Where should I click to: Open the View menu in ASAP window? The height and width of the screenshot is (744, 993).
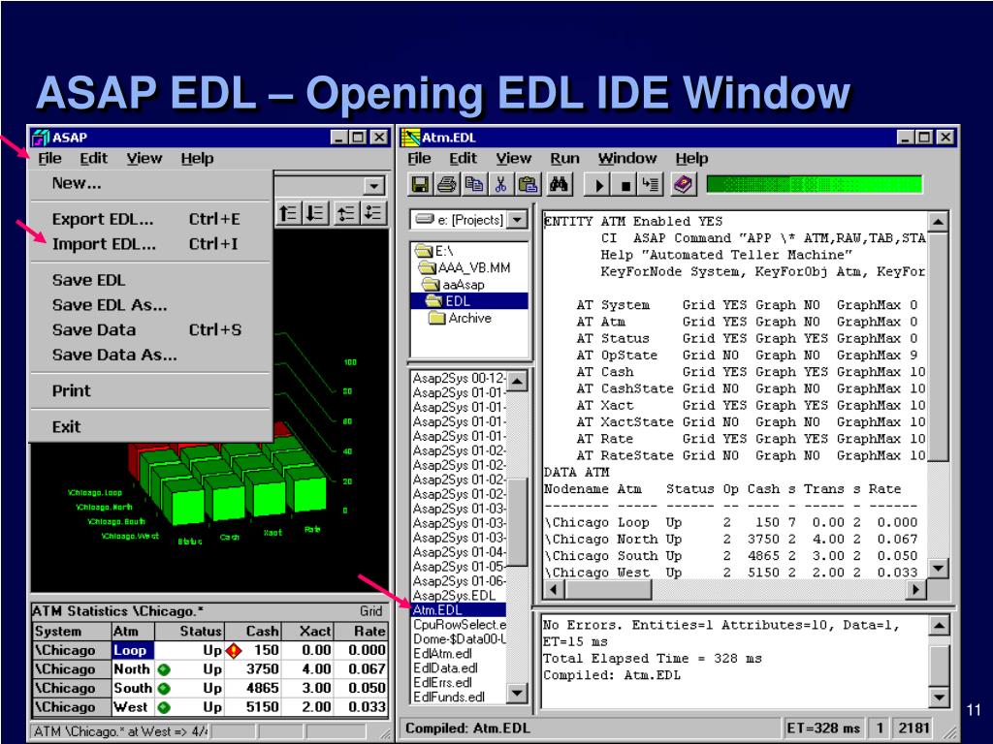pyautogui.click(x=144, y=159)
